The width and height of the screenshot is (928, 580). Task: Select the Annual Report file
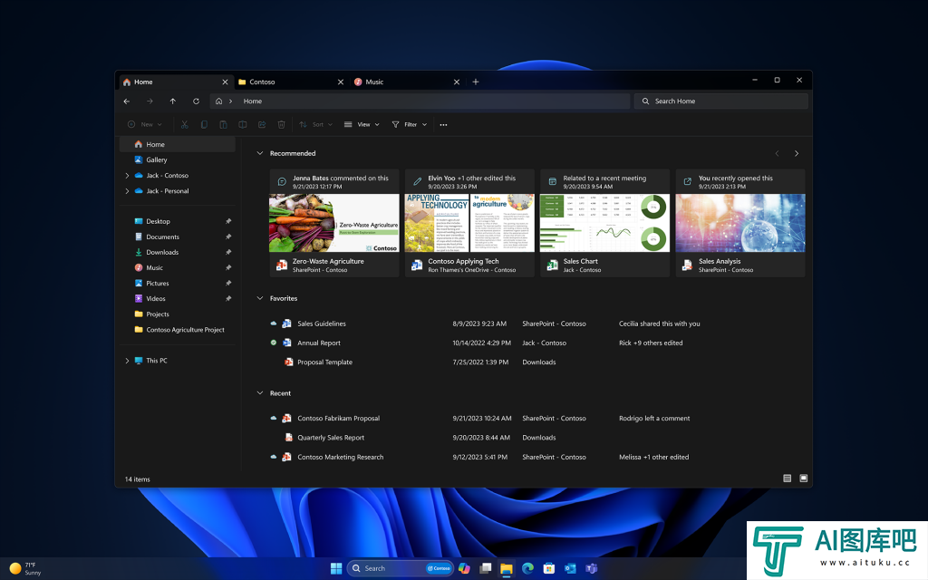tap(319, 343)
